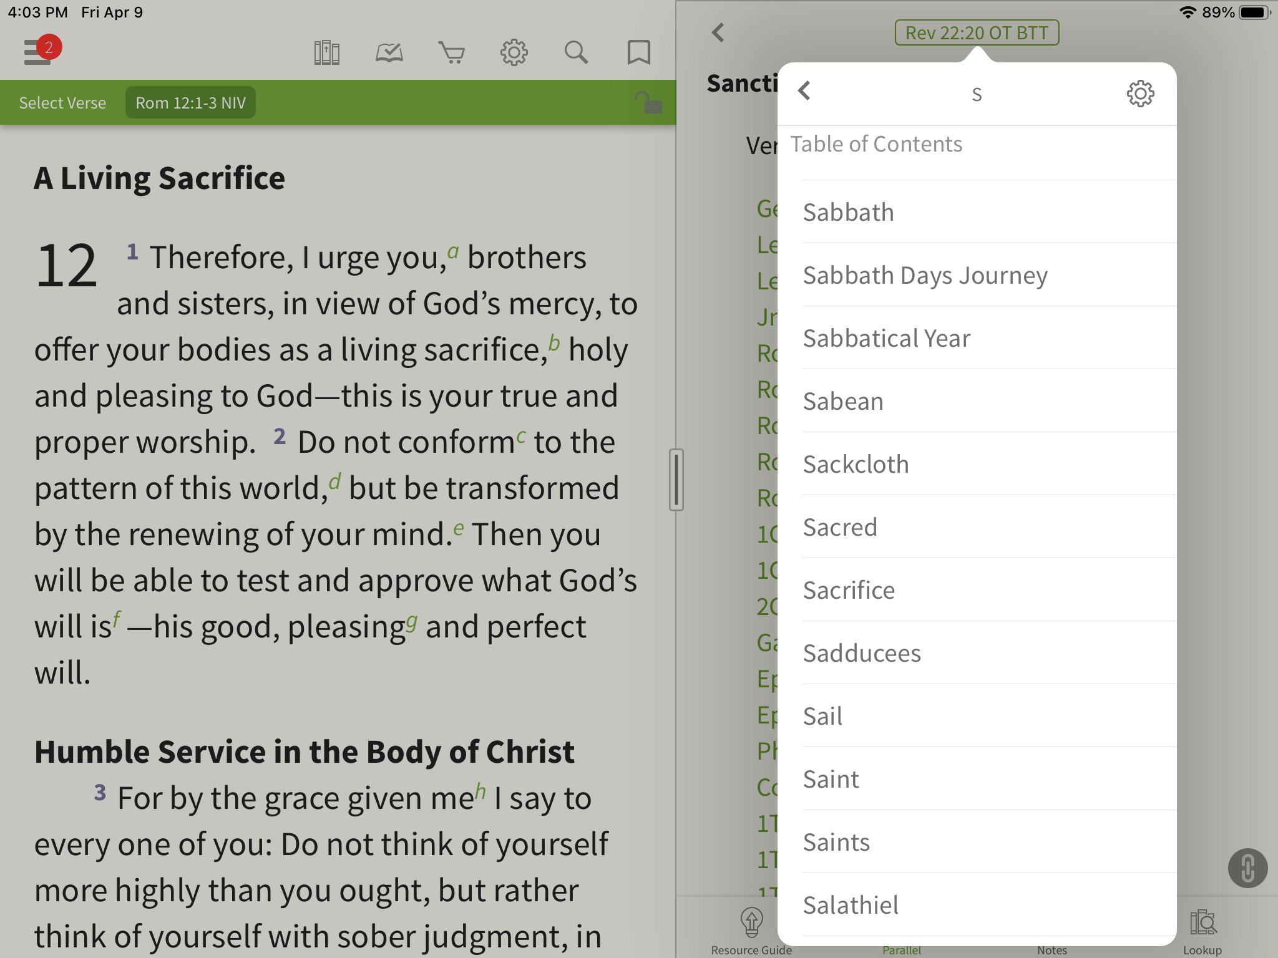1278x958 pixels.
Task: Open Rev 22:20 OT BTT reference selector
Action: pyautogui.click(x=977, y=32)
